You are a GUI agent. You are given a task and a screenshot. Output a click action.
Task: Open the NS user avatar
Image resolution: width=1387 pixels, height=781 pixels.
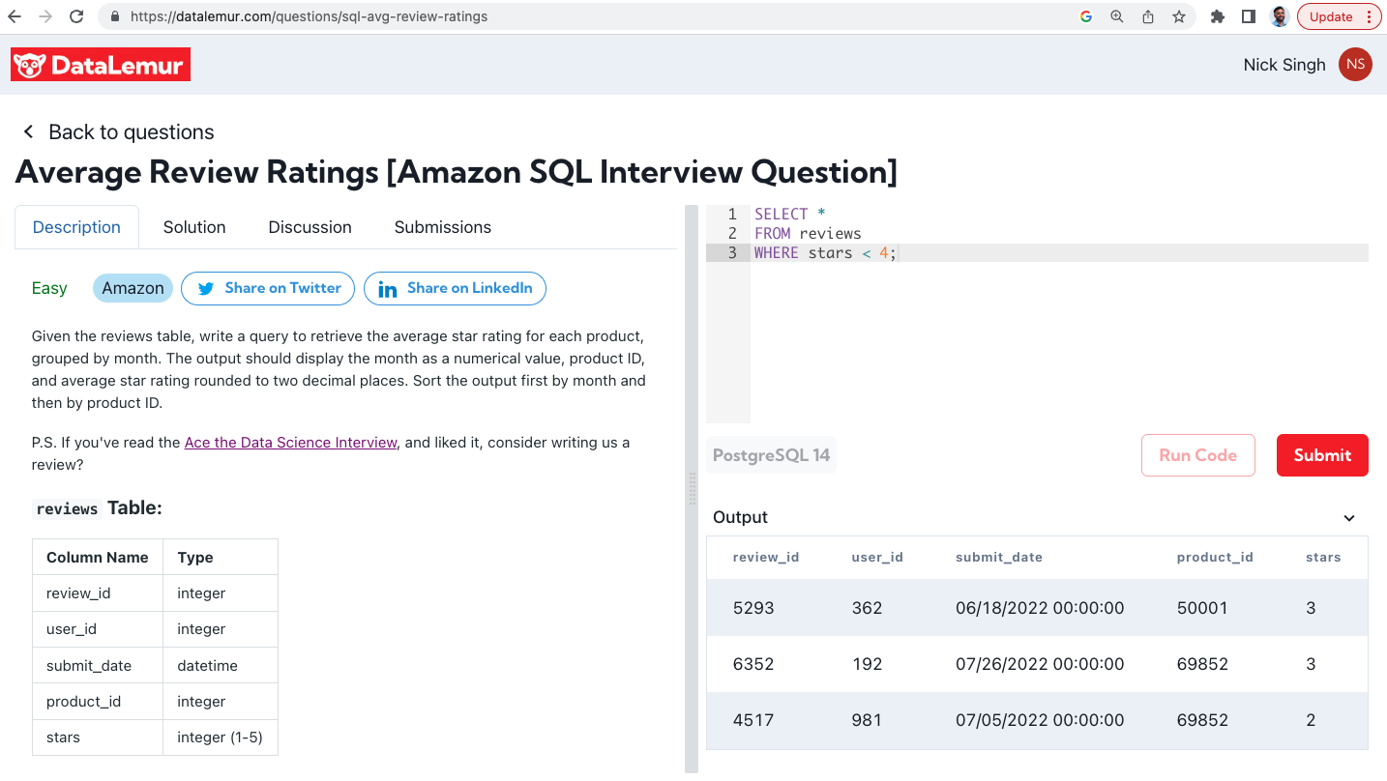1354,65
